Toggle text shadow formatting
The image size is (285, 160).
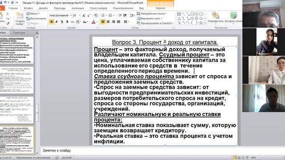click(x=67, y=22)
